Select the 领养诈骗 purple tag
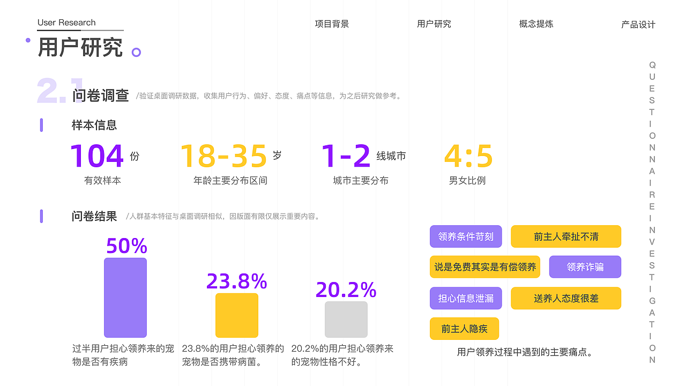Screen dimensions: 686x386 click(x=585, y=266)
